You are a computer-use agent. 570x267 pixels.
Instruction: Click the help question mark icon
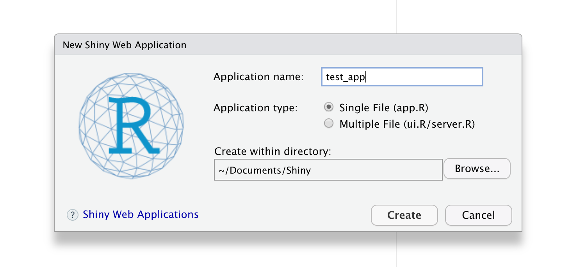point(73,215)
